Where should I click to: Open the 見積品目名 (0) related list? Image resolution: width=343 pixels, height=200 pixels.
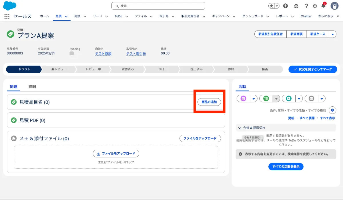click(x=34, y=102)
